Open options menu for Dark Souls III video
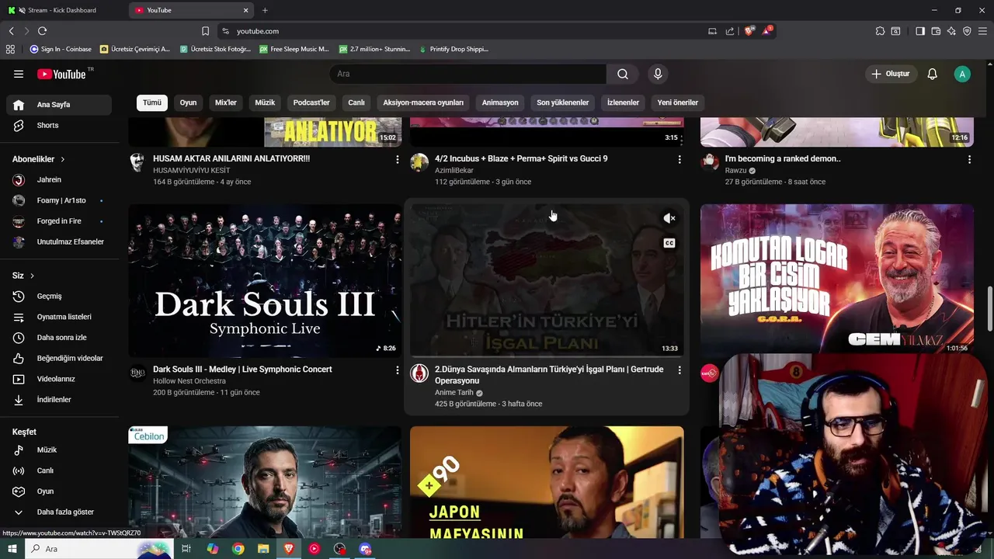The height and width of the screenshot is (559, 994). coord(398,370)
